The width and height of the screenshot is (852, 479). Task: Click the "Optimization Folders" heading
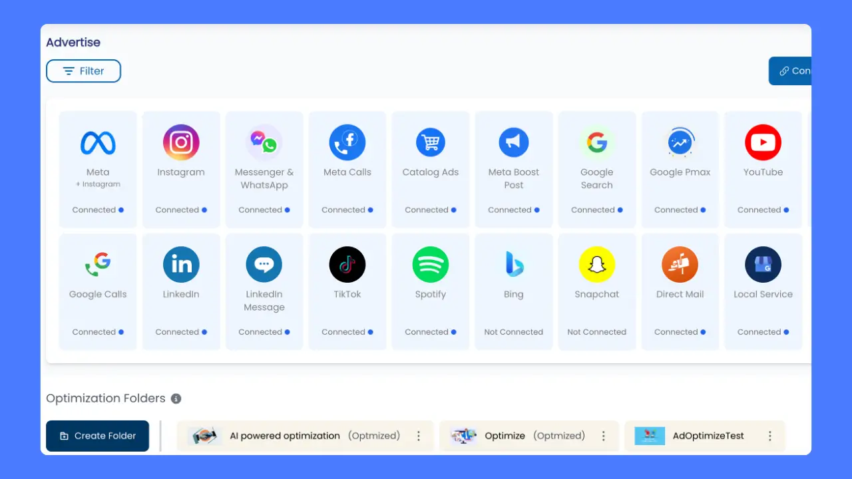click(106, 399)
